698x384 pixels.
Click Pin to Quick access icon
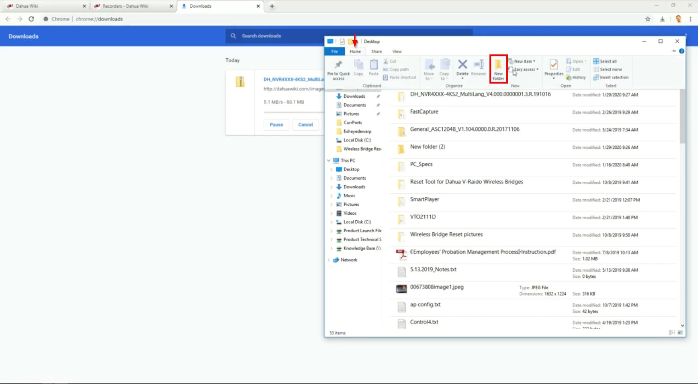338,69
